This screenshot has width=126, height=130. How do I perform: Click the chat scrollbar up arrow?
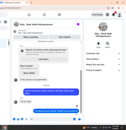coord(81,42)
